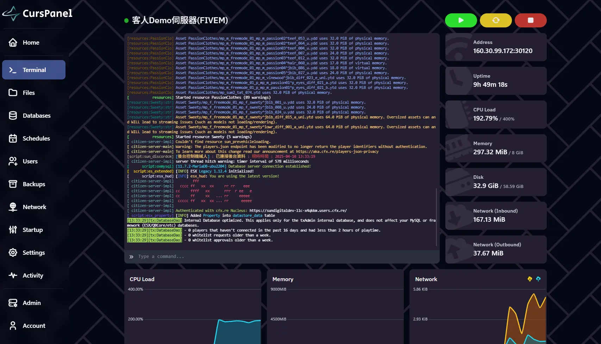601x344 pixels.
Task: Open the Schedules section
Action: (34, 138)
